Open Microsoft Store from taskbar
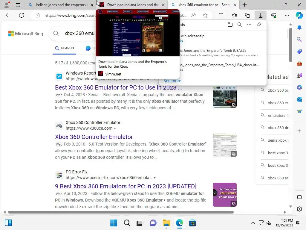Screen dimensions: 306x230 [192, 223]
